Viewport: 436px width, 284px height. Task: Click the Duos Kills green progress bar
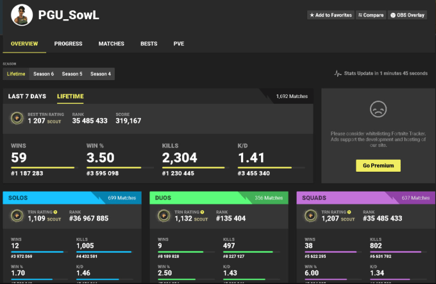coord(251,252)
